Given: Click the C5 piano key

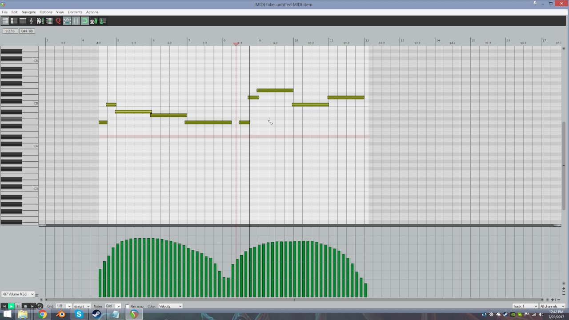Looking at the screenshot, I should 29,104.
